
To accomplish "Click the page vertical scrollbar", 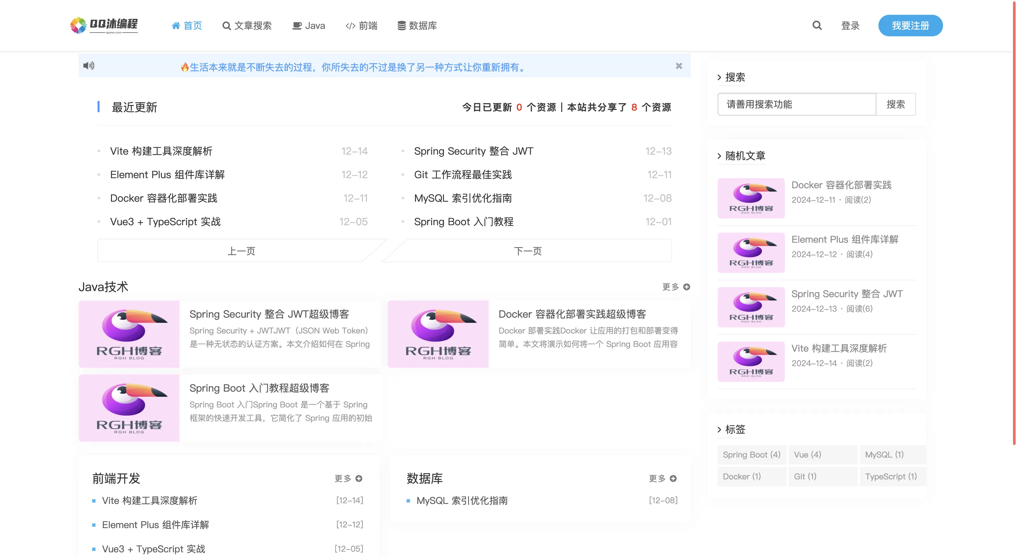I will click(1014, 223).
